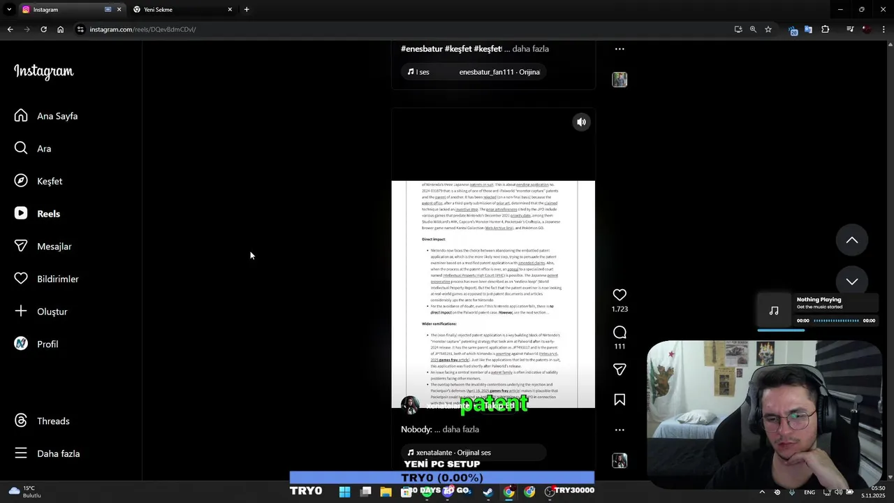
Task: Switch to the Yeni Sekme browser tab
Action: click(182, 10)
